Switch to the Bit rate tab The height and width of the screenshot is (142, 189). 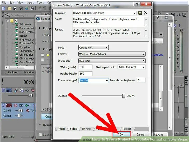coord(86,129)
